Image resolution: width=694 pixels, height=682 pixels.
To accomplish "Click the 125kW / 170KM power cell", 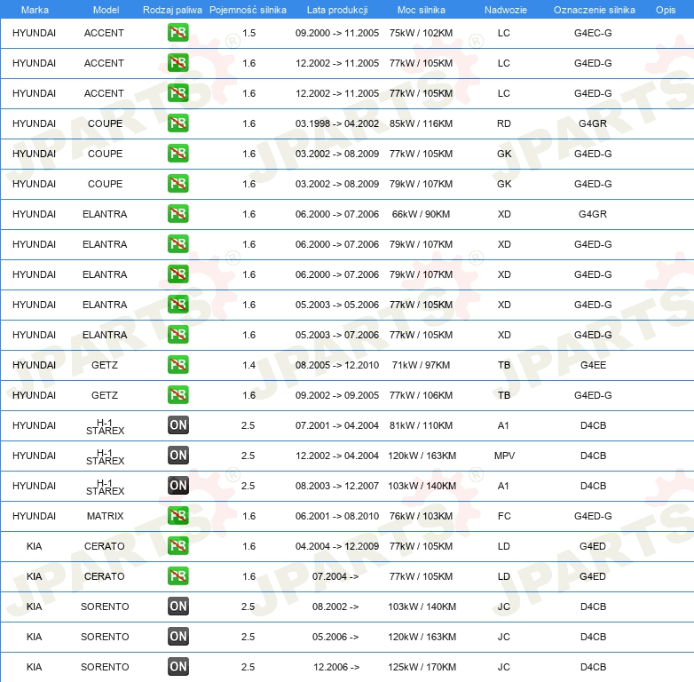I will click(x=422, y=667).
